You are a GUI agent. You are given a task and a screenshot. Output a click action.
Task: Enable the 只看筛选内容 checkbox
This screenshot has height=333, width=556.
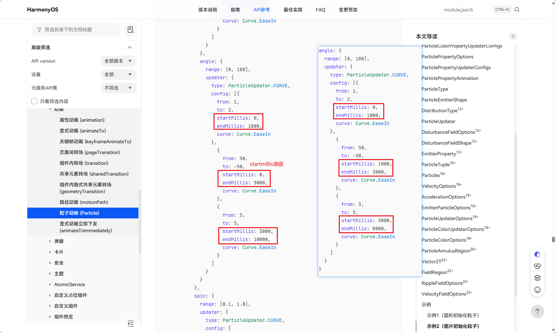point(34,101)
